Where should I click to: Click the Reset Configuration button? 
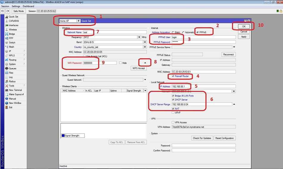[x=225, y=138]
